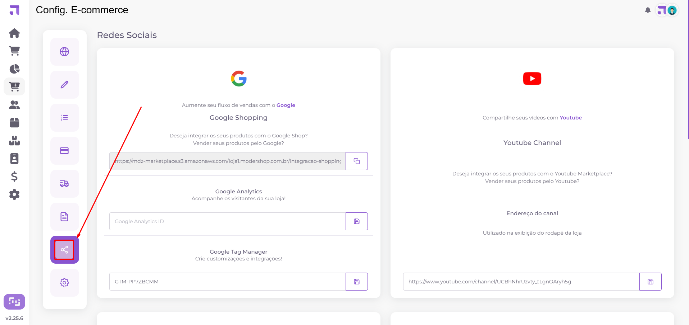This screenshot has height=325, width=689.
Task: Click the Google Tag Manager label
Action: point(238,252)
